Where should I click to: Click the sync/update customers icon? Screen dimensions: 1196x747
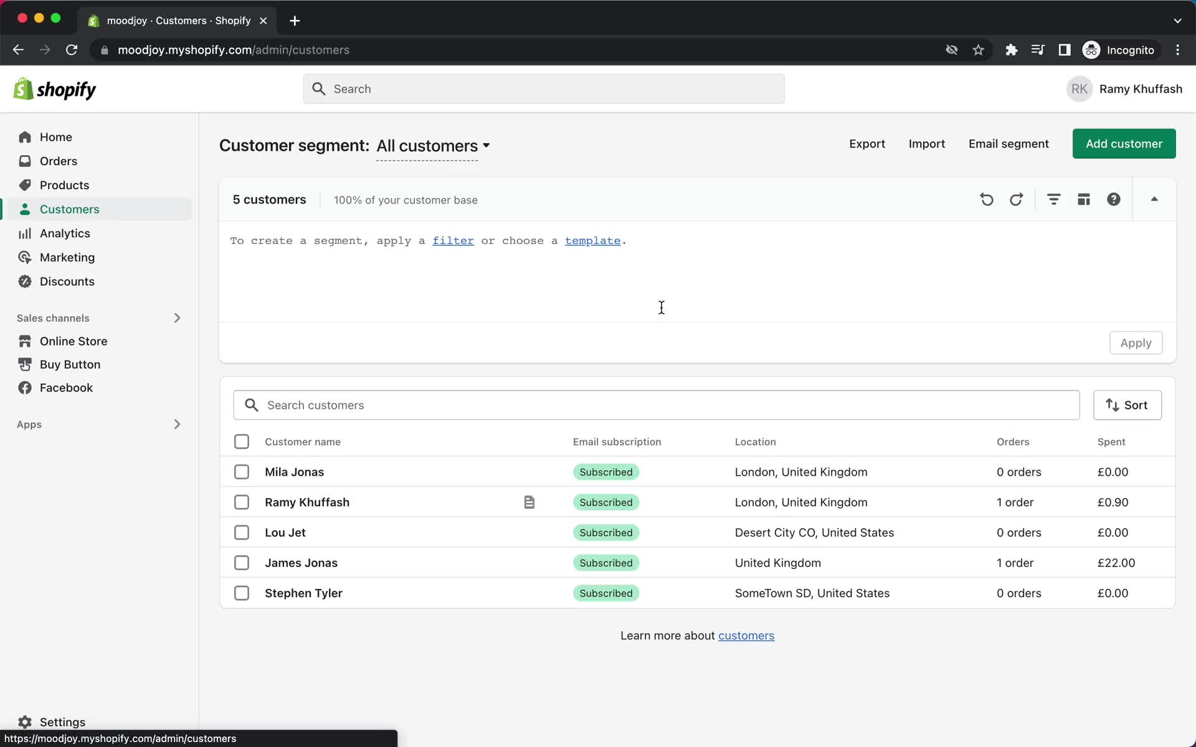tap(1016, 199)
